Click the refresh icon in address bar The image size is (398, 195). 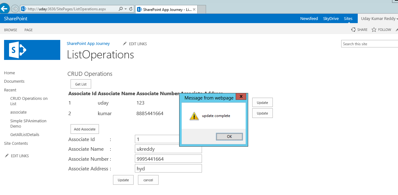coord(131,9)
